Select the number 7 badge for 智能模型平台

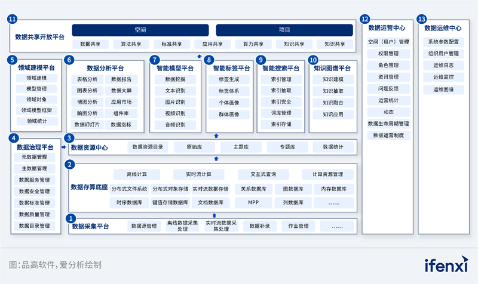pos(155,60)
